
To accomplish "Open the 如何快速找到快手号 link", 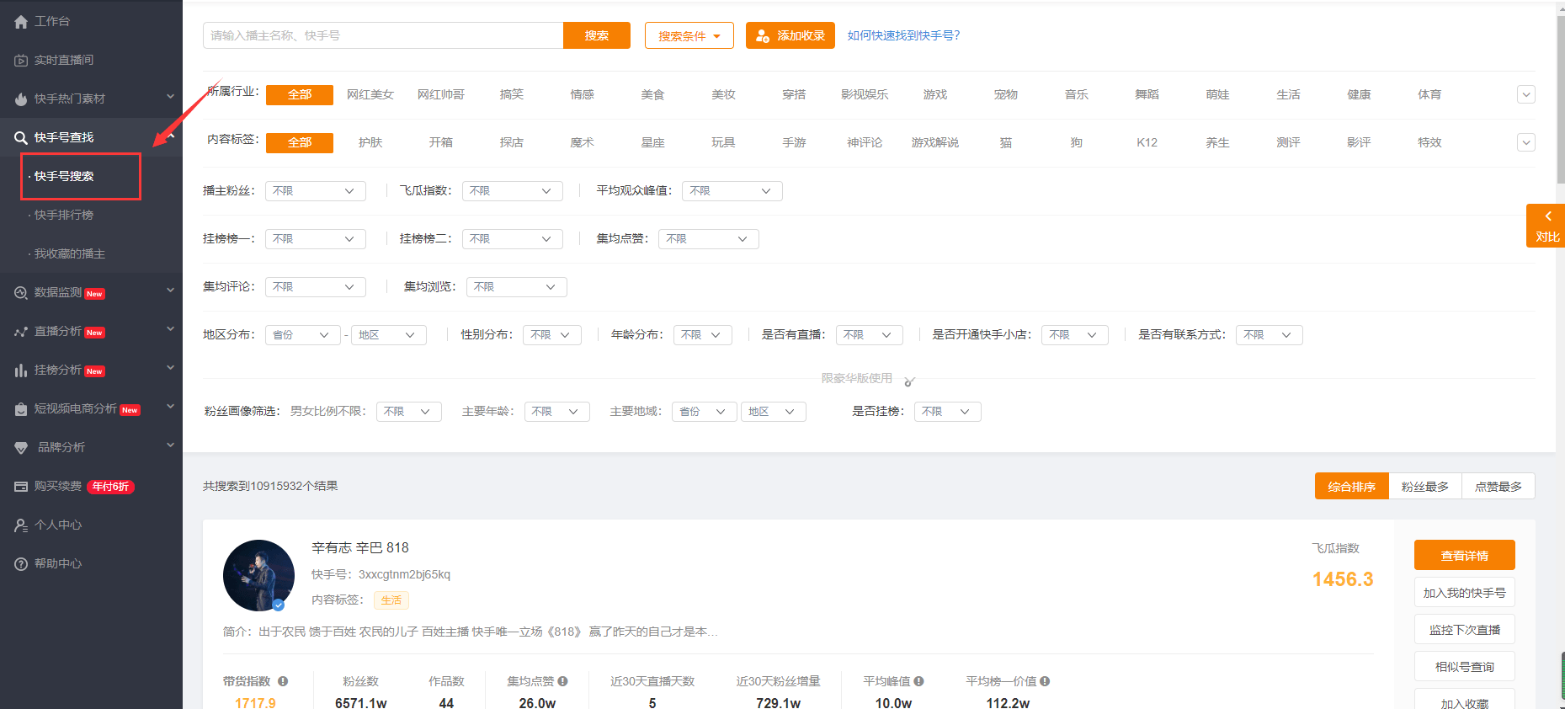I will [x=903, y=35].
